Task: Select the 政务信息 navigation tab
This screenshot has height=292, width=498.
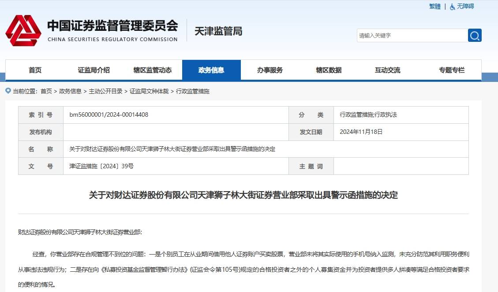Action: pyautogui.click(x=212, y=70)
